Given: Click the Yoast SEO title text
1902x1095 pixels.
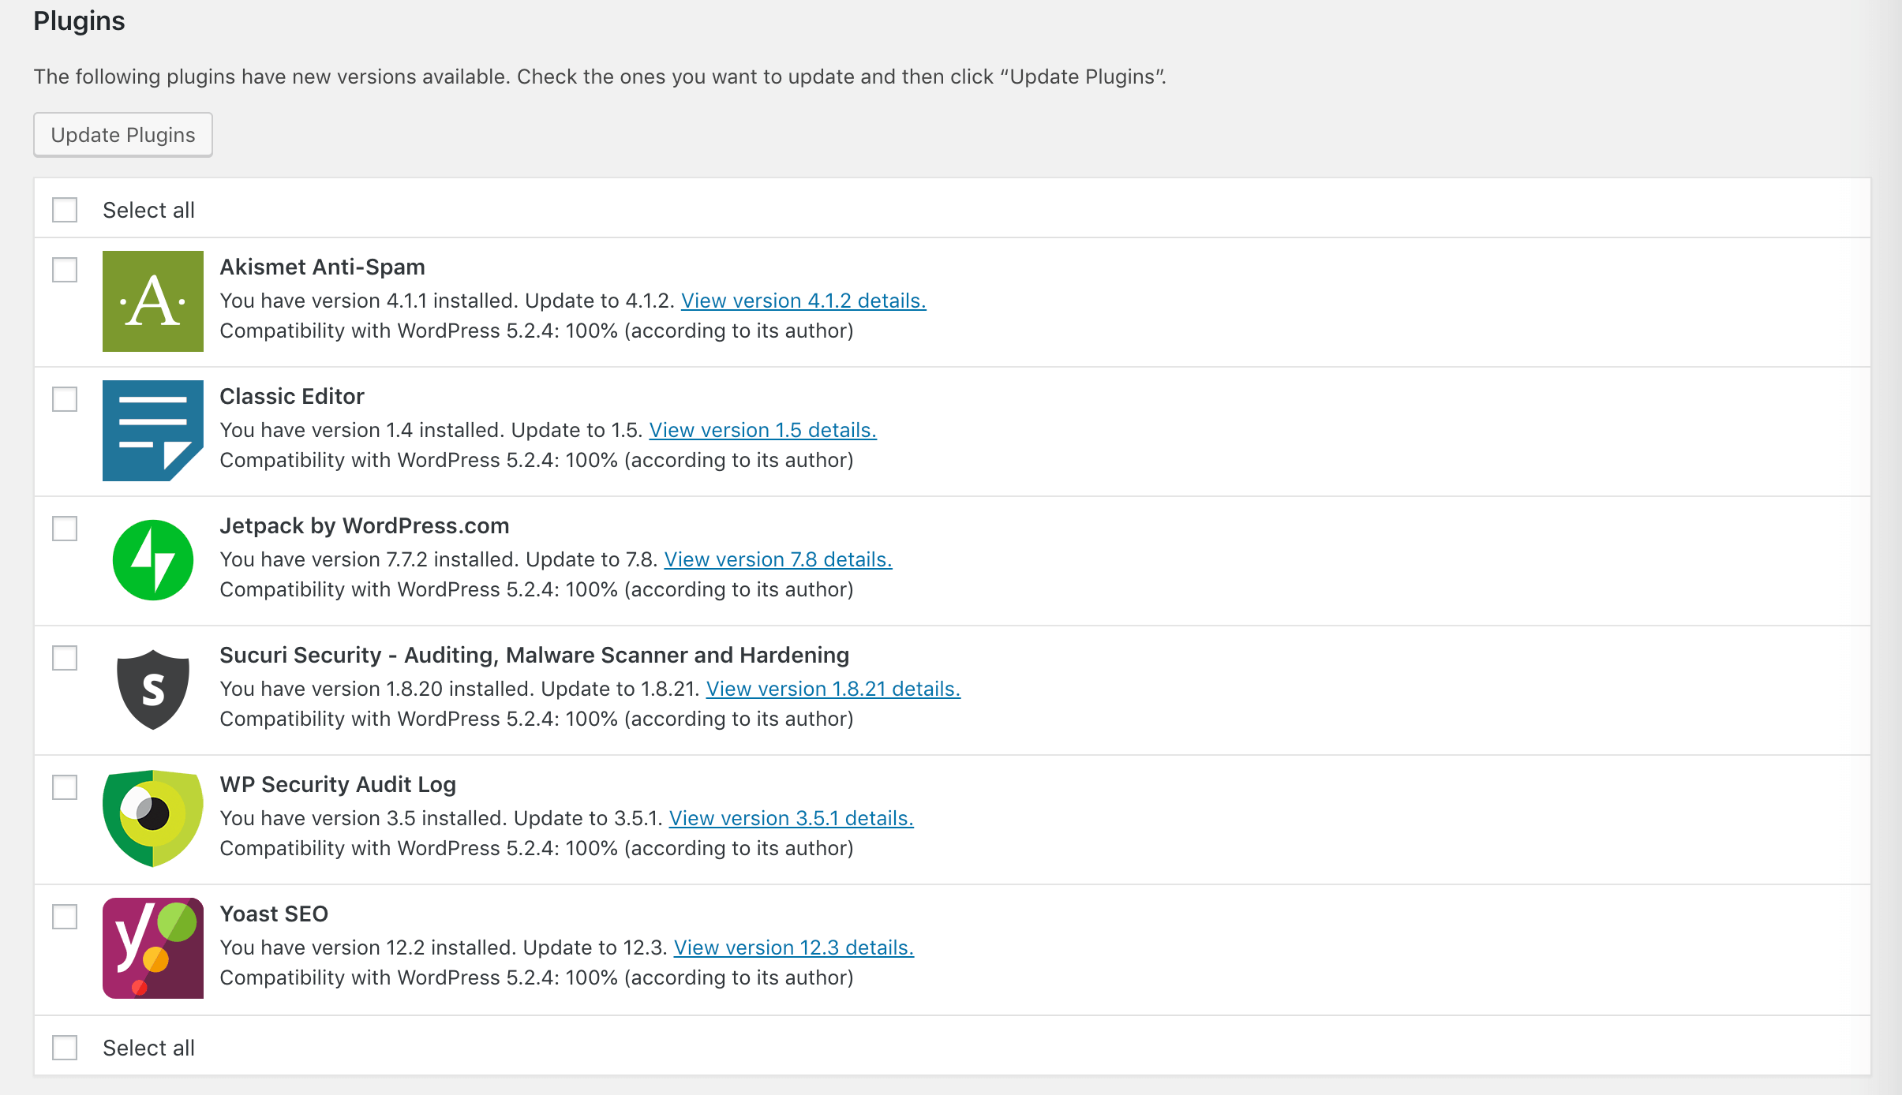Looking at the screenshot, I should click(x=274, y=914).
